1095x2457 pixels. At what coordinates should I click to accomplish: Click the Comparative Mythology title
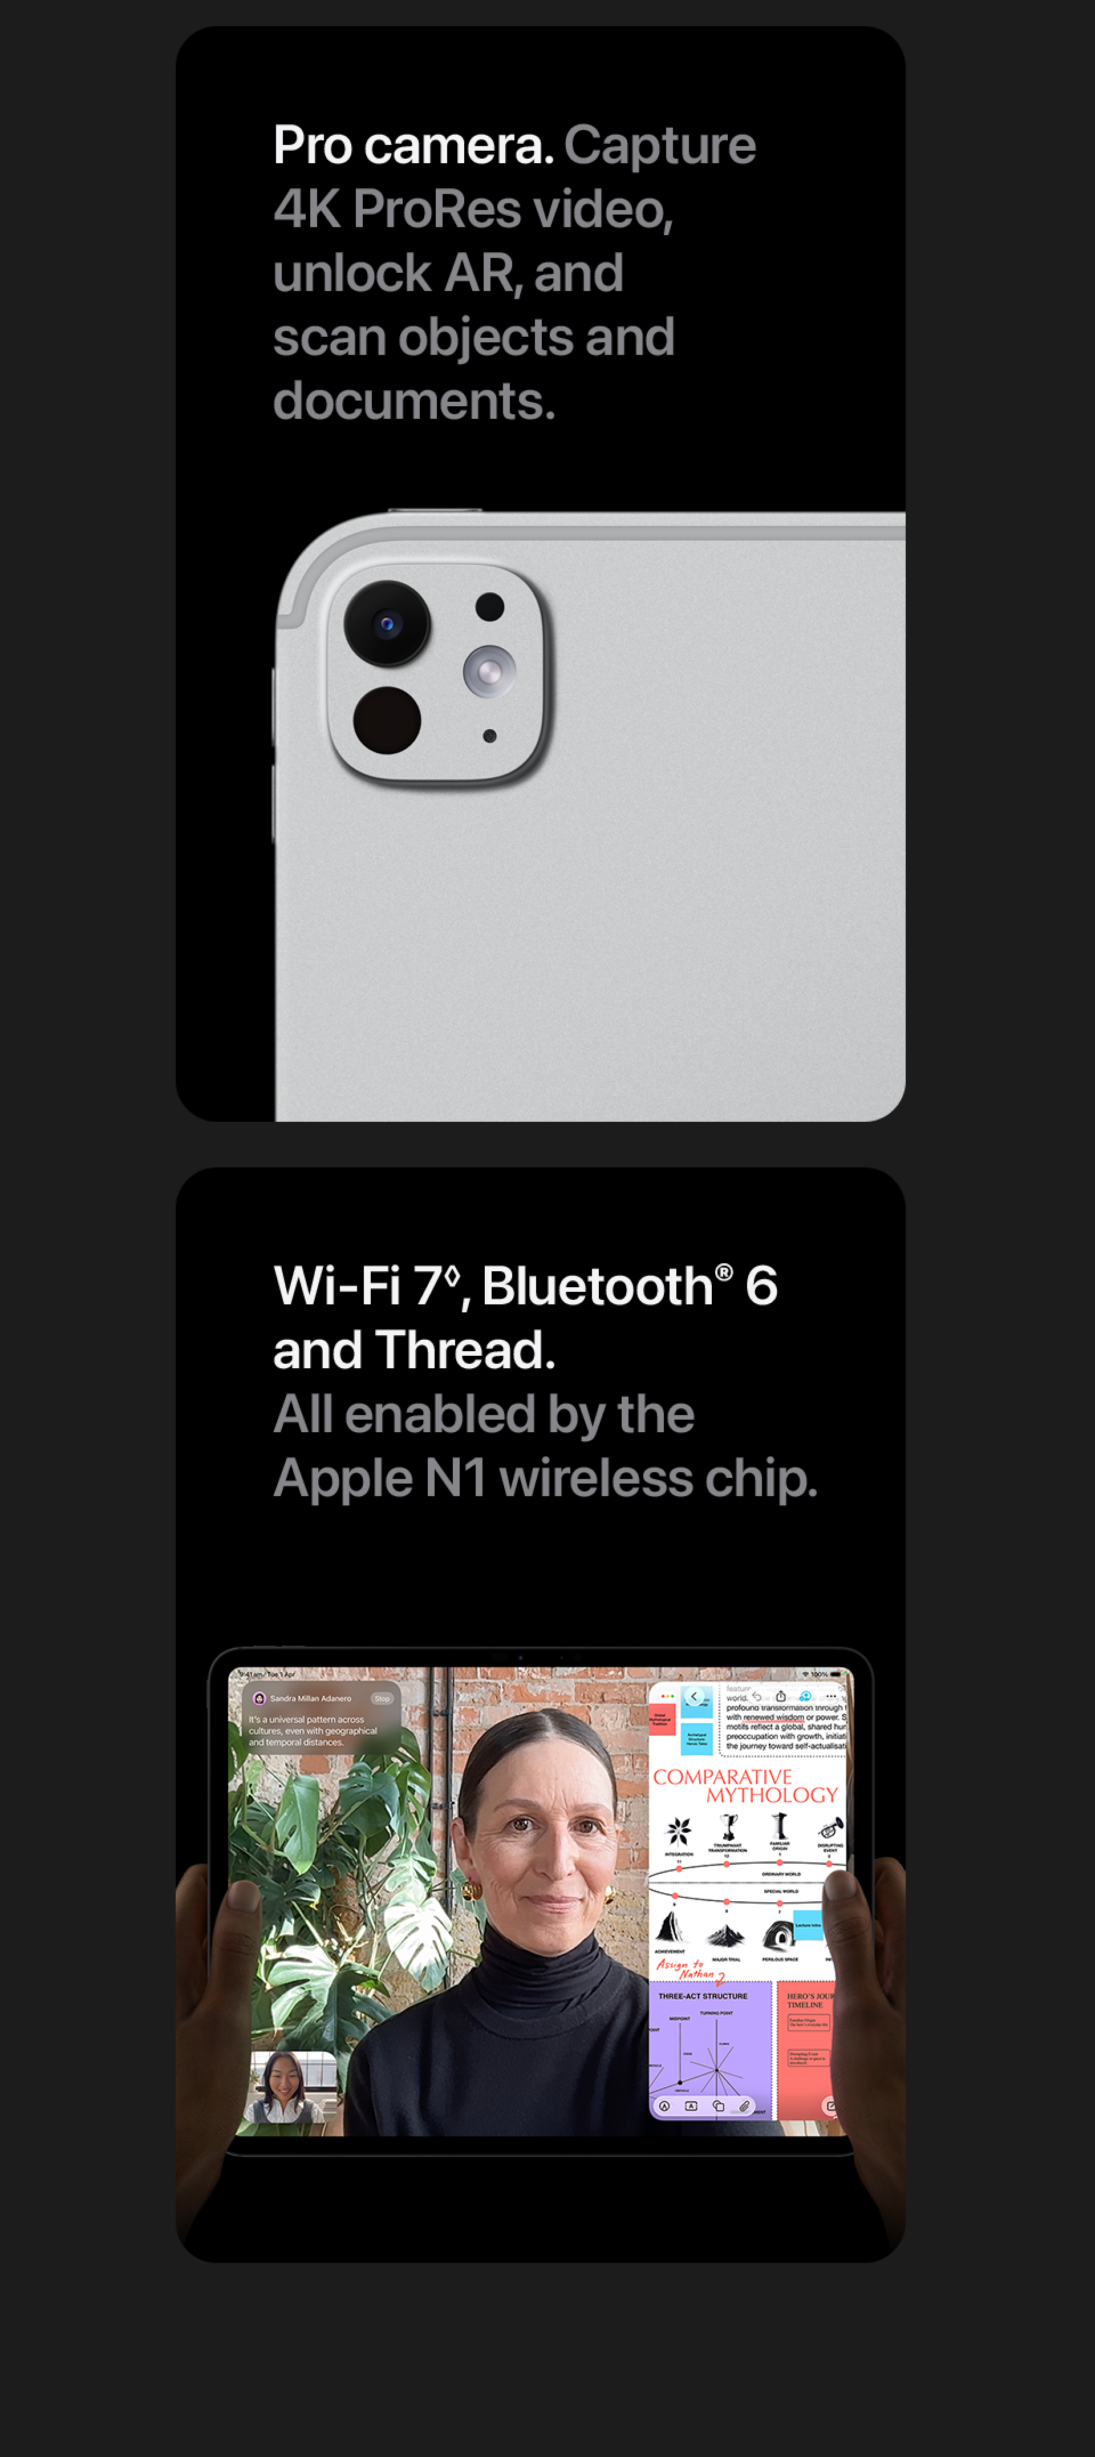coord(745,1785)
